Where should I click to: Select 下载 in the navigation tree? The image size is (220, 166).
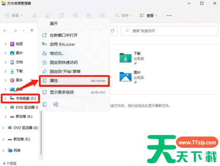pyautogui.click(x=16, y=71)
